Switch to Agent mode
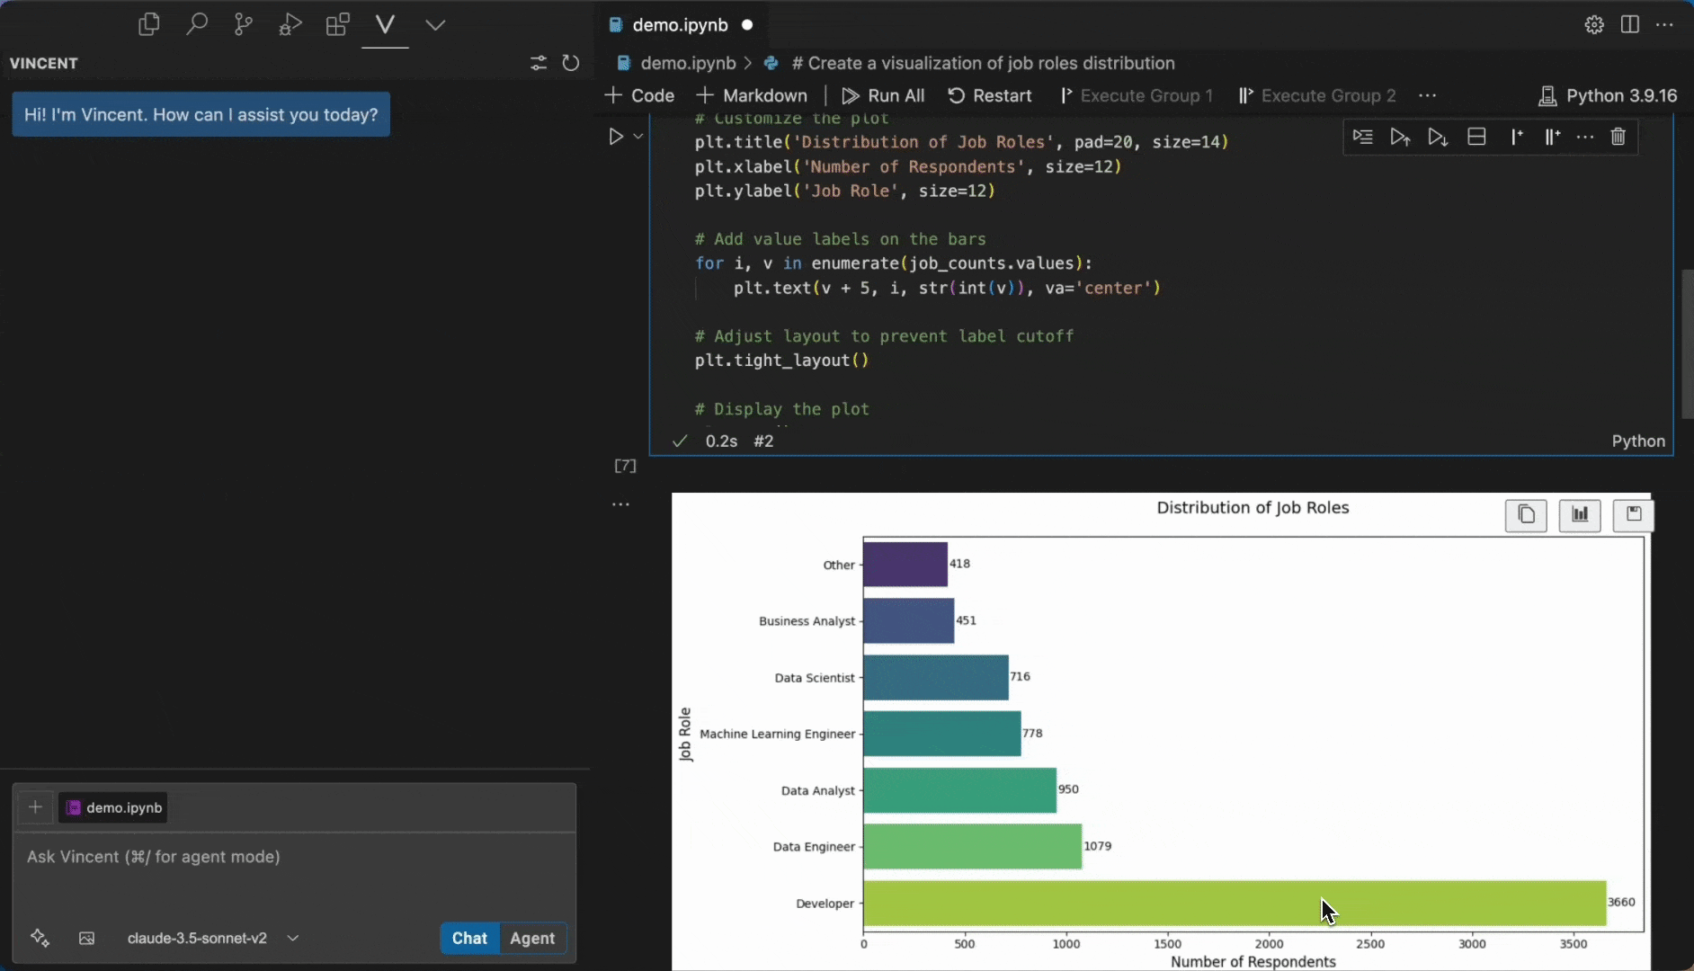Screen dimensions: 1694x971 coord(532,938)
